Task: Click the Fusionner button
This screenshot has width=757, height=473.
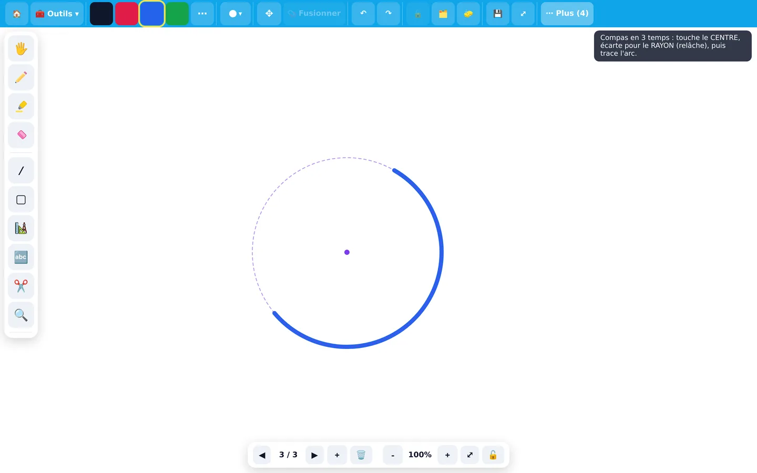Action: 314,14
